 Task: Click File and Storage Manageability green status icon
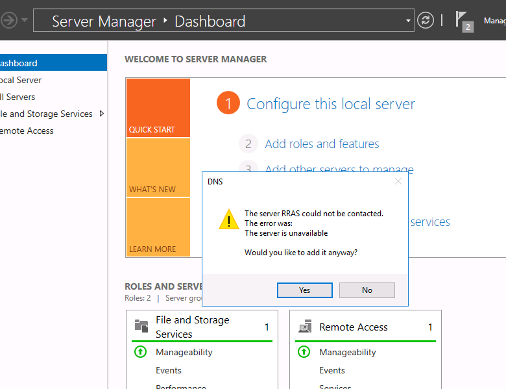click(x=141, y=352)
